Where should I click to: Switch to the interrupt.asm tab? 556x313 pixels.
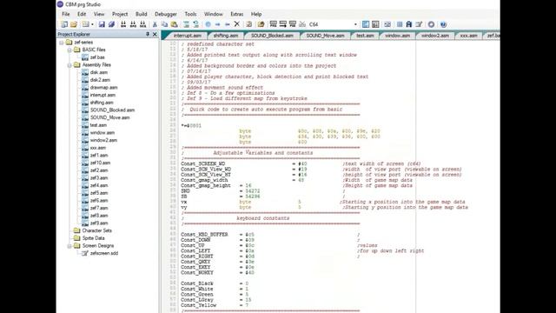188,36
